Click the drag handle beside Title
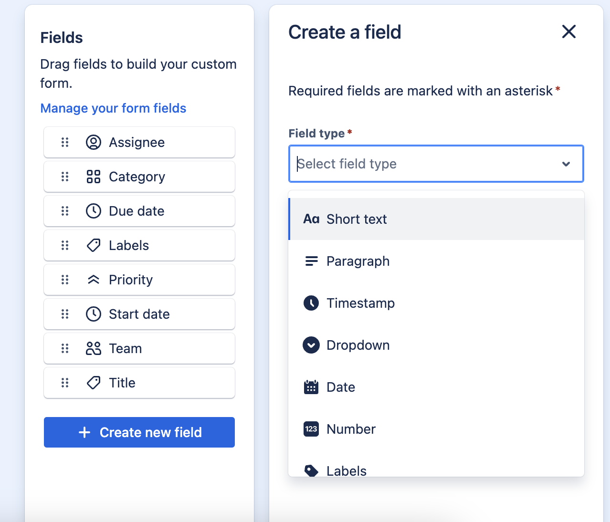This screenshot has height=522, width=610. tap(65, 383)
